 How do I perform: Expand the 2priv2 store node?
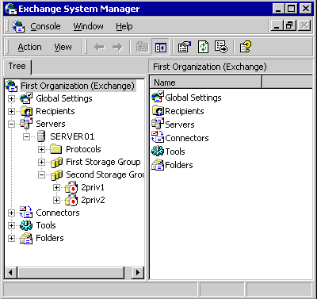56,200
